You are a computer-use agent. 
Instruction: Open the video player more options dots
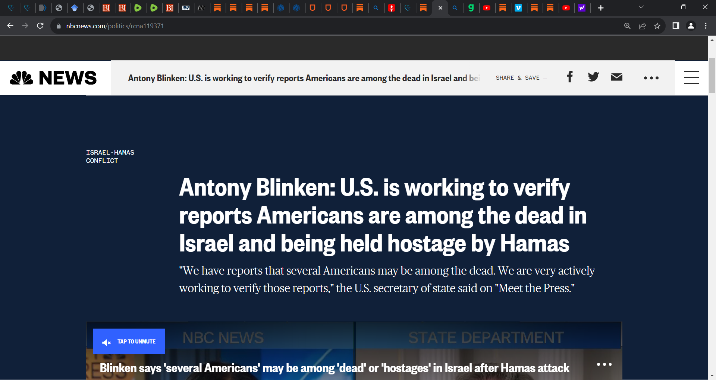coord(604,364)
